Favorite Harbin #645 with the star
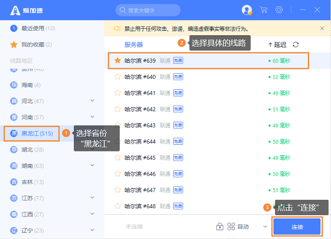 click(118, 157)
